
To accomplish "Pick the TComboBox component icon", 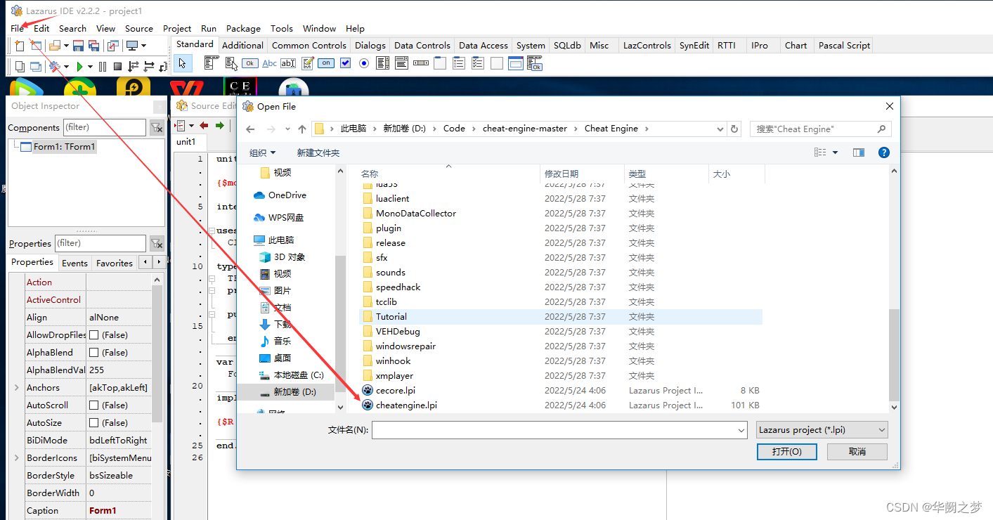I will tap(402, 63).
